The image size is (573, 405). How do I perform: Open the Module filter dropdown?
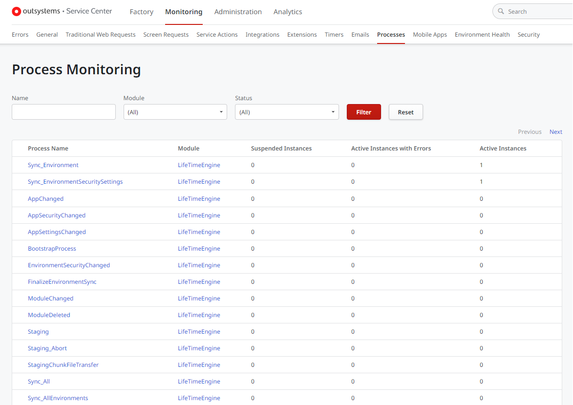click(175, 112)
